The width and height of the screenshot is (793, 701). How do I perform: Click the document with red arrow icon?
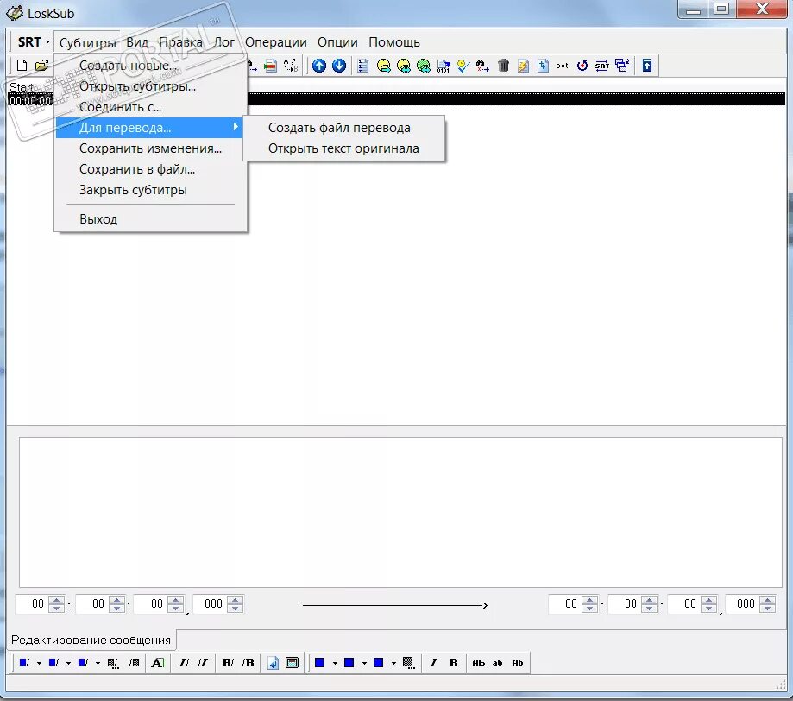tap(271, 66)
